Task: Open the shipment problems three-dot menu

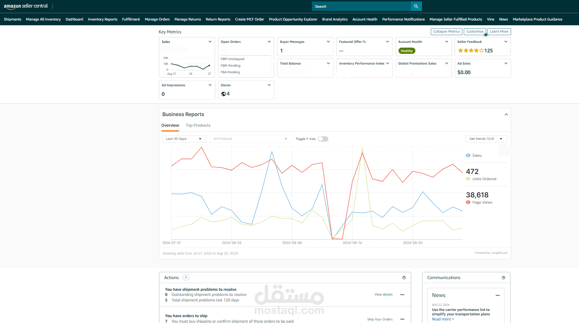Action: 402,295
